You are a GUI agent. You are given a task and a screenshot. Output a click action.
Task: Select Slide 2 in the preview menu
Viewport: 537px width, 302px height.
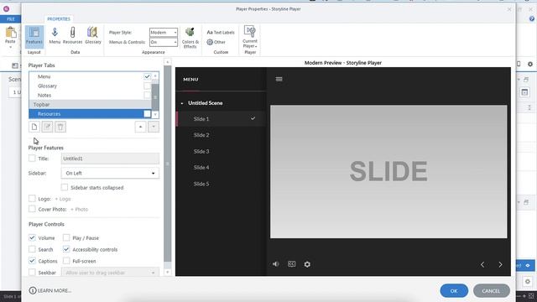tap(221, 135)
